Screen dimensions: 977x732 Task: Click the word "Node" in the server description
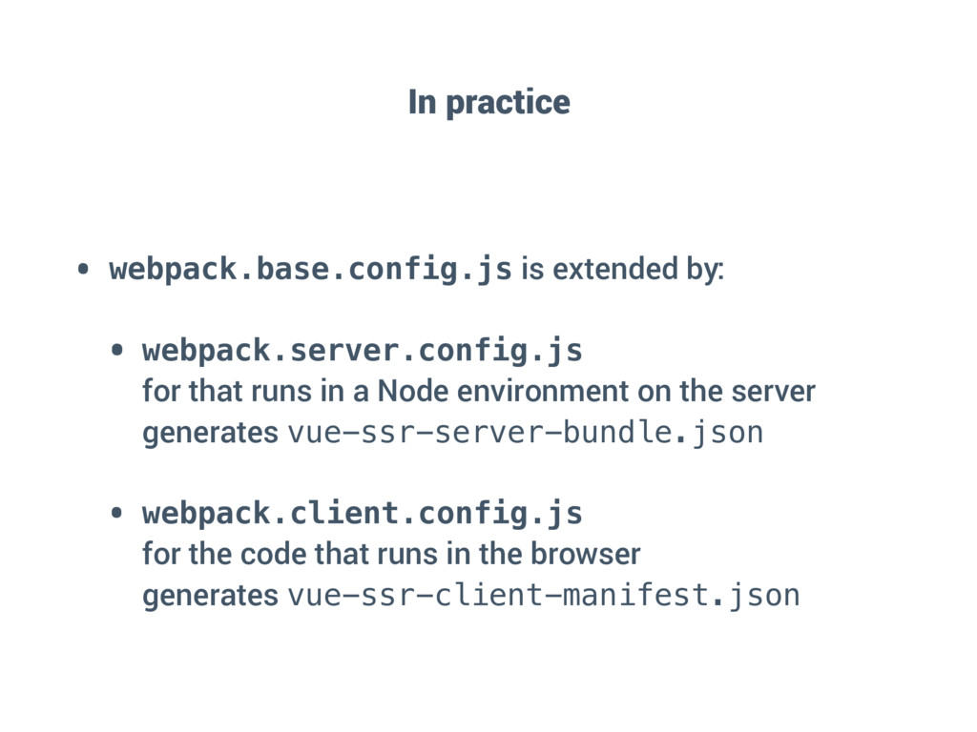[413, 392]
